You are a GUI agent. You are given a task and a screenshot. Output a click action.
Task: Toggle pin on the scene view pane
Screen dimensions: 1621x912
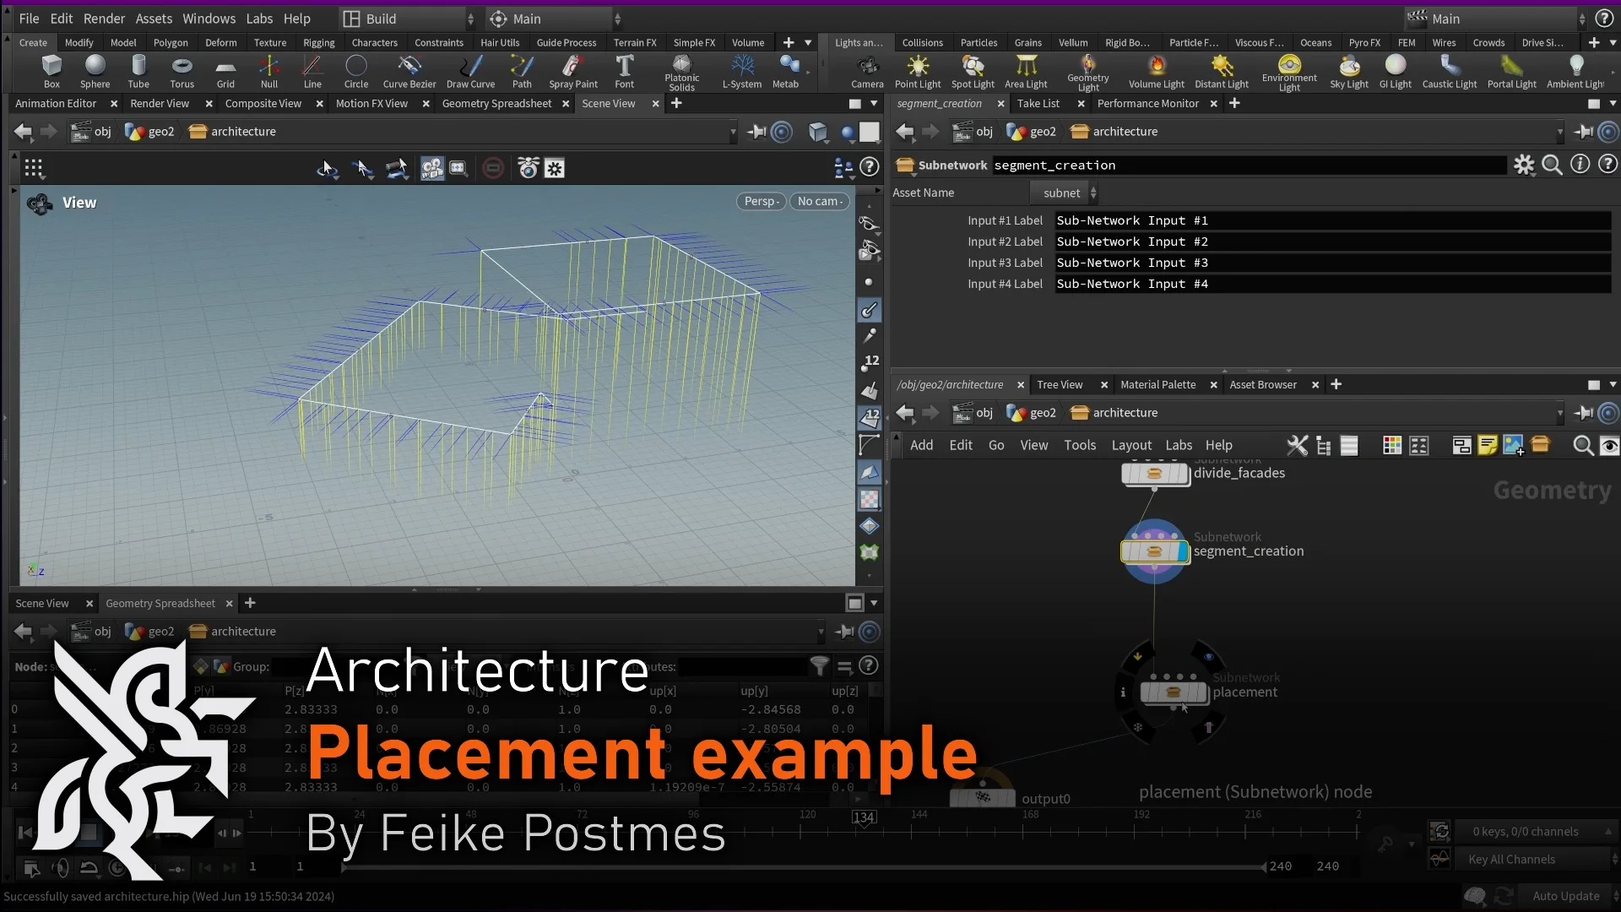point(757,132)
